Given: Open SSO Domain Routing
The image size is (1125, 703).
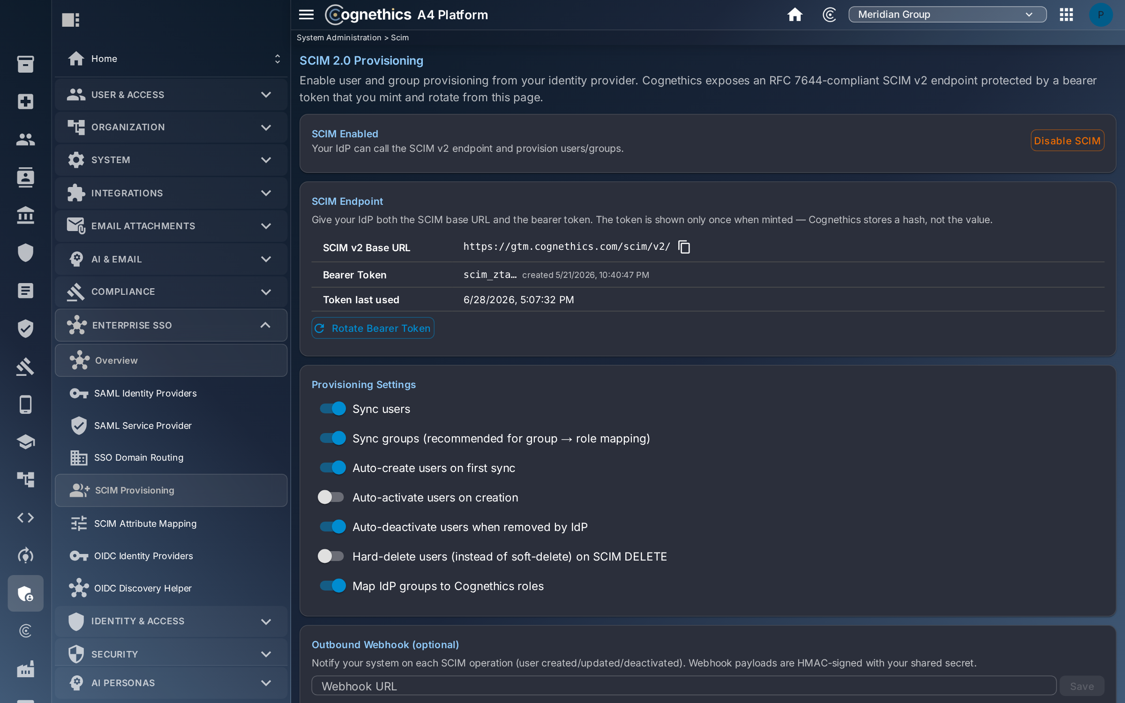Looking at the screenshot, I should (171, 457).
